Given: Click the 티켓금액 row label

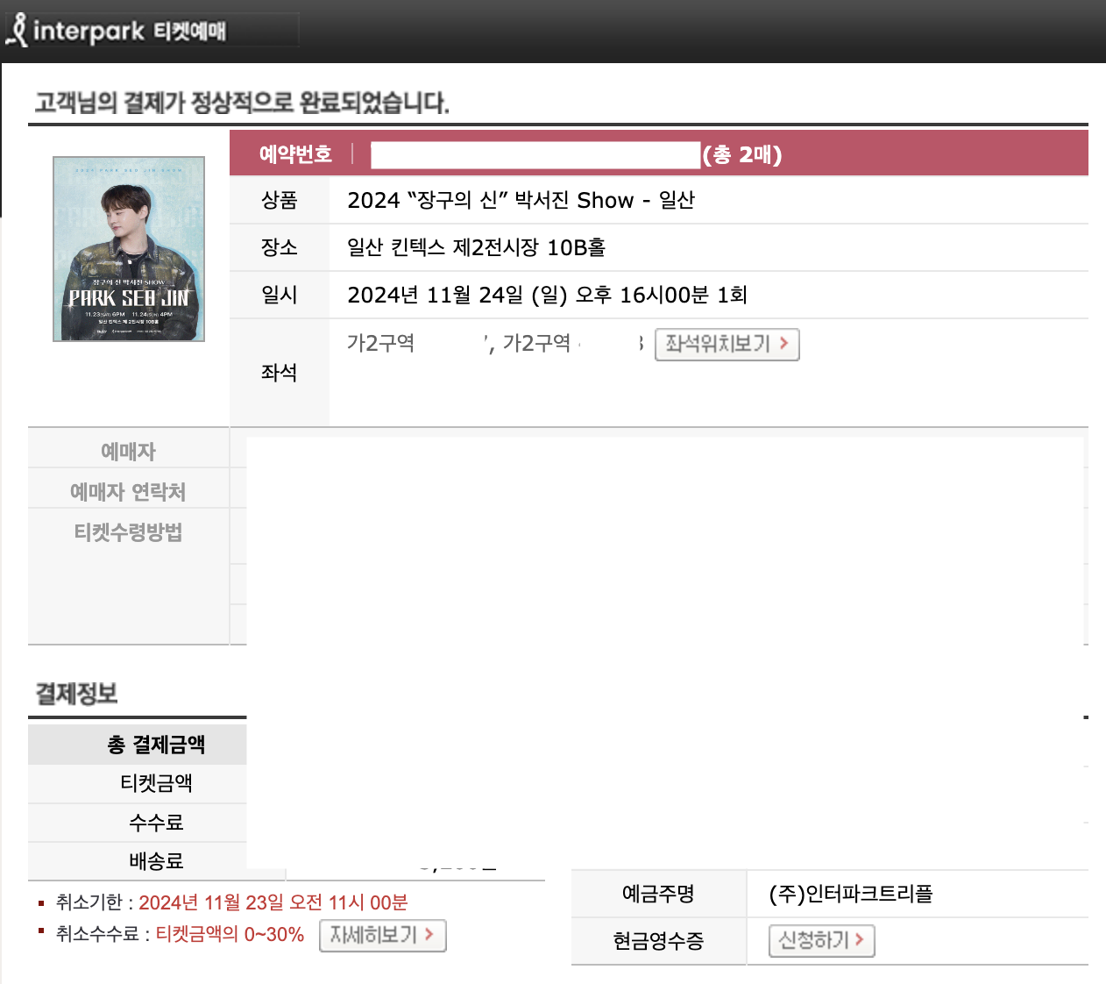Looking at the screenshot, I should pos(156,783).
